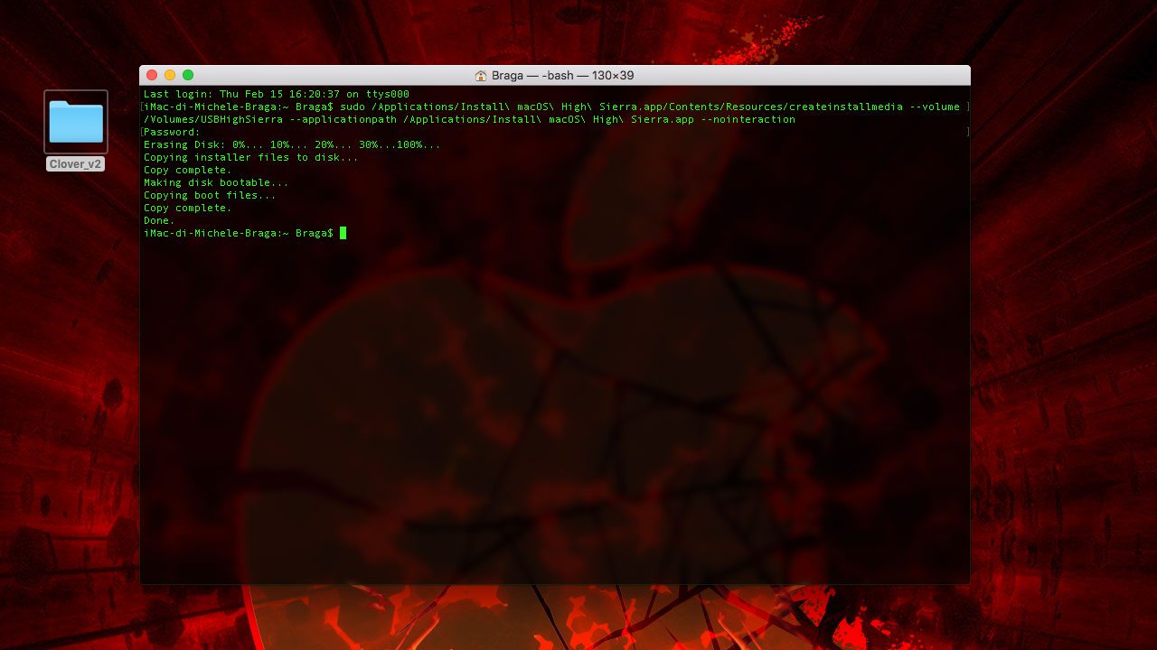Click 'Copying installer files to disk...' line

250,157
